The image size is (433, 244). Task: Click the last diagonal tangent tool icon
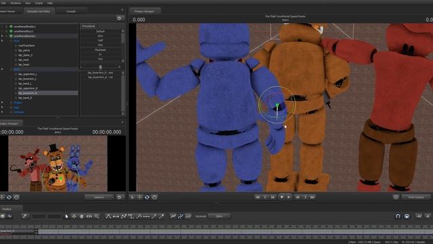[162, 216]
